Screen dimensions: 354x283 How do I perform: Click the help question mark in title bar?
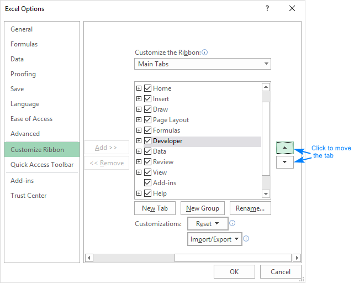[x=267, y=8]
